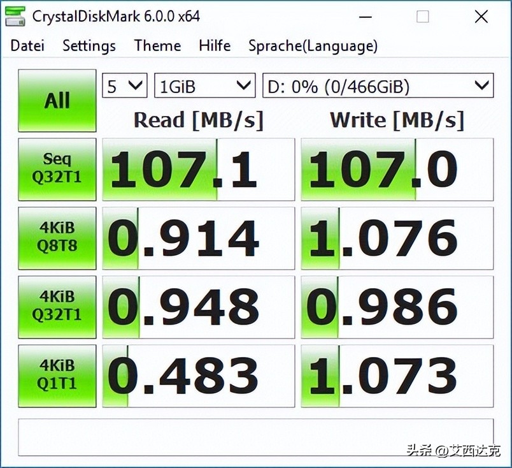Open the test size dropdown showing 1GiB

coord(204,85)
